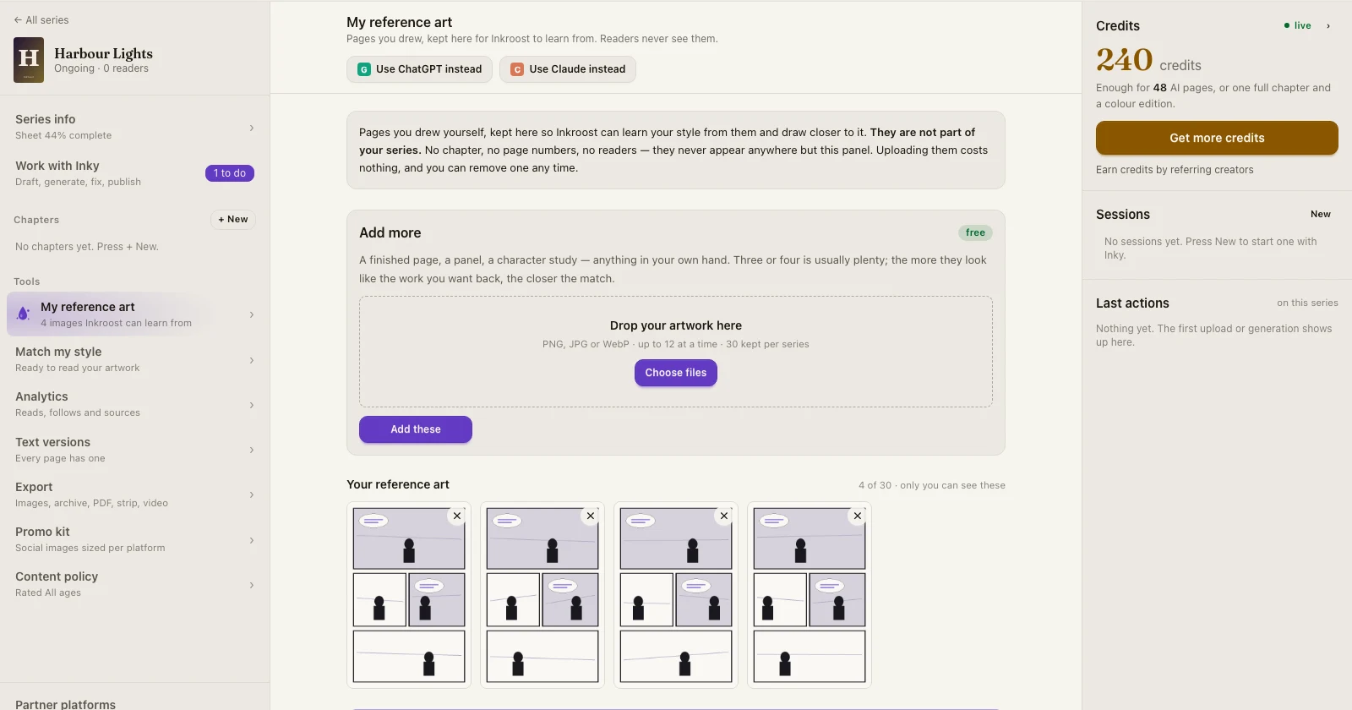
Task: Remove the second reference art image
Action: tap(590, 516)
